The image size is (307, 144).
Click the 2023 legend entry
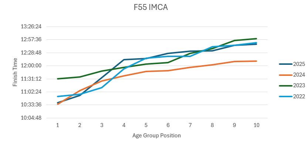click(292, 85)
